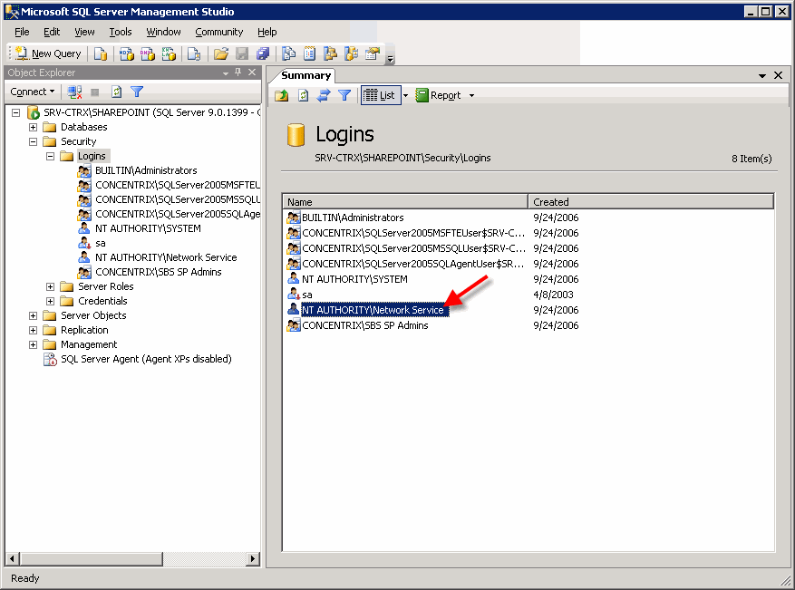Click Filter funnel icon in Object Explorer

pos(137,92)
